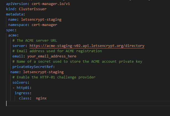
Task: Click the privateKeySecretRef key
Action: [33, 67]
